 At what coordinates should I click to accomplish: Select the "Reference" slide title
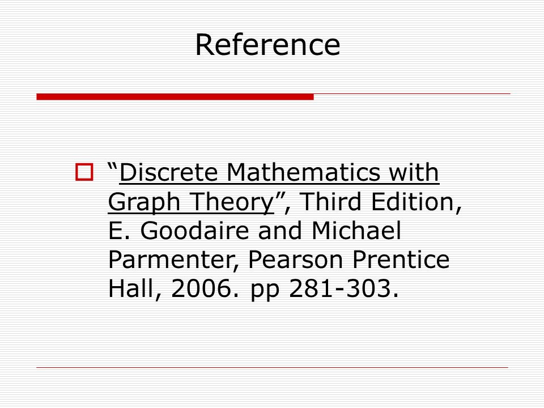pos(267,44)
